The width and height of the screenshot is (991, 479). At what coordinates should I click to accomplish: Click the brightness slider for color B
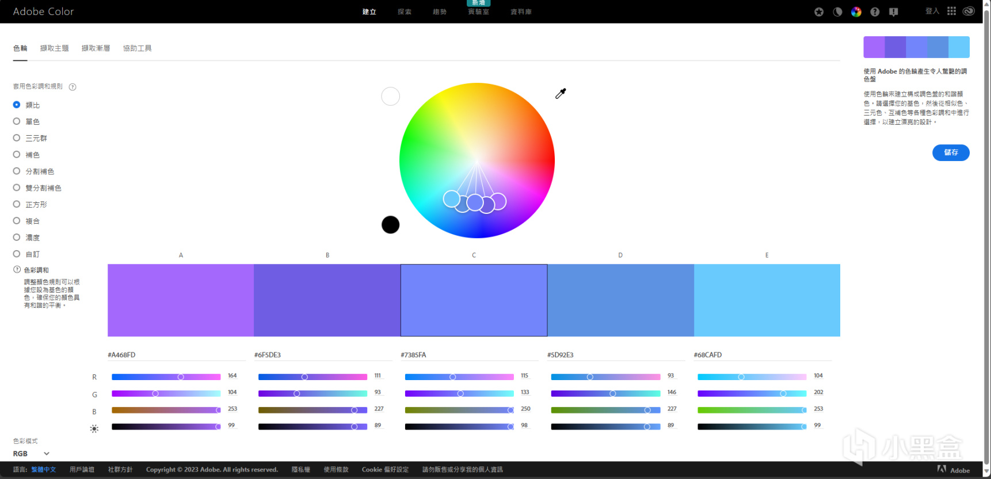pos(312,427)
